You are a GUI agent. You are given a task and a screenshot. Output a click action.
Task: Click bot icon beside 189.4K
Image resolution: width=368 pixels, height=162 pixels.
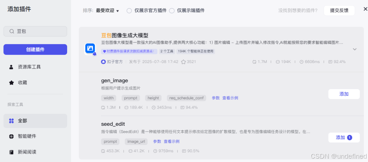point(126,108)
